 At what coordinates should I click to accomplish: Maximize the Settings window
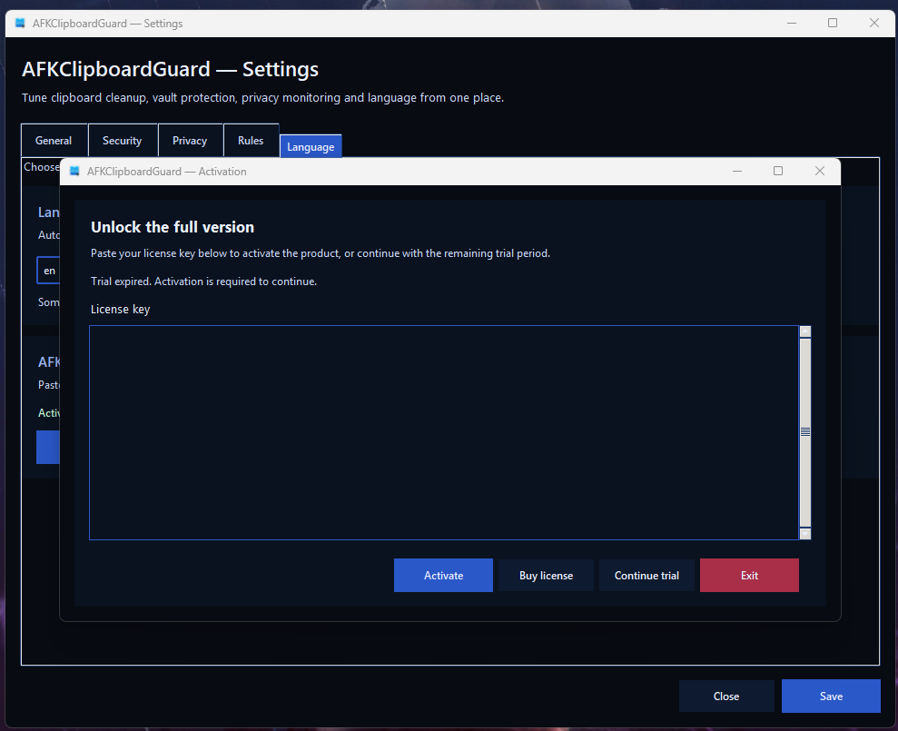pos(832,24)
